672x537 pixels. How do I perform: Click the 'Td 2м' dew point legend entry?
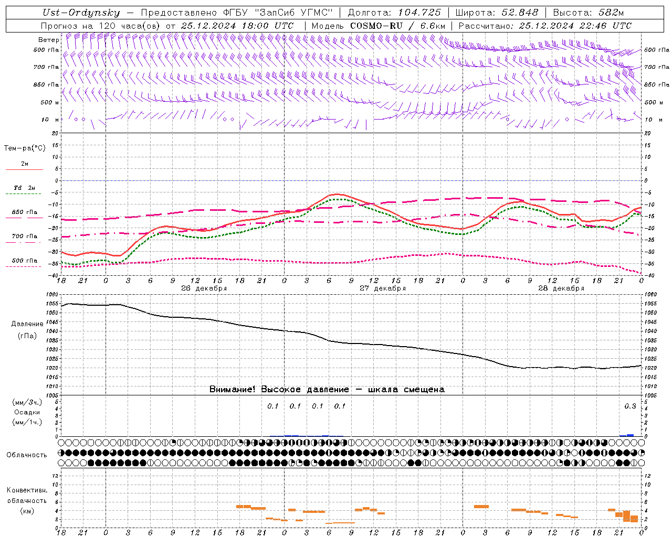pyautogui.click(x=25, y=188)
